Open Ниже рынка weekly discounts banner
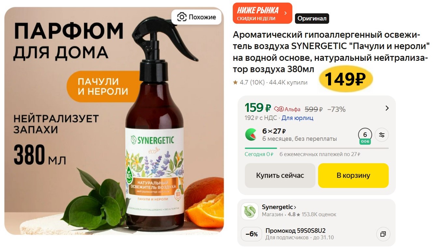The image size is (433, 251). pos(262,13)
